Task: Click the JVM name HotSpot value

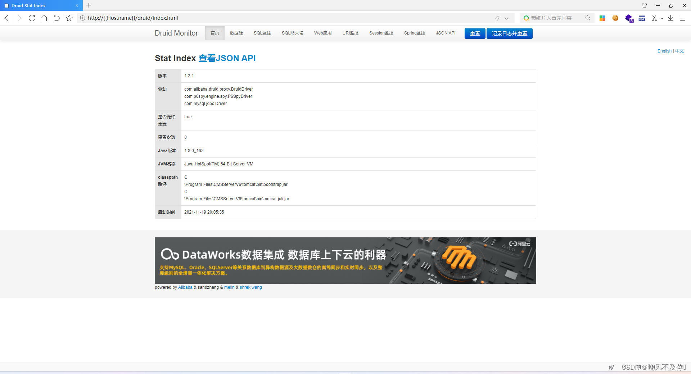Action: tap(219, 164)
